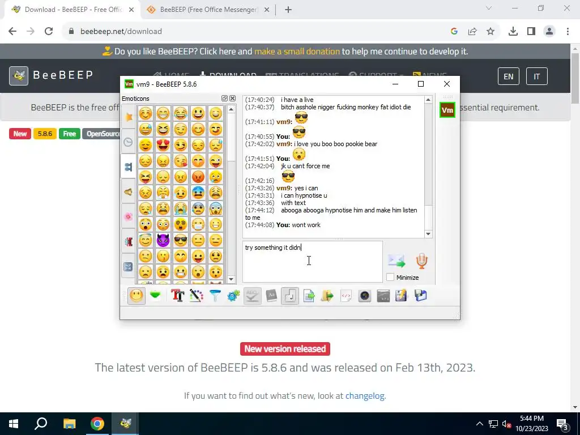Insert the halo angel emoticon
This screenshot has height=435, width=580.
[146, 240]
